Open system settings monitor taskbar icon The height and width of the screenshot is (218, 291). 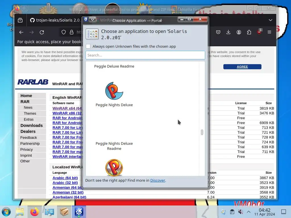49,212
